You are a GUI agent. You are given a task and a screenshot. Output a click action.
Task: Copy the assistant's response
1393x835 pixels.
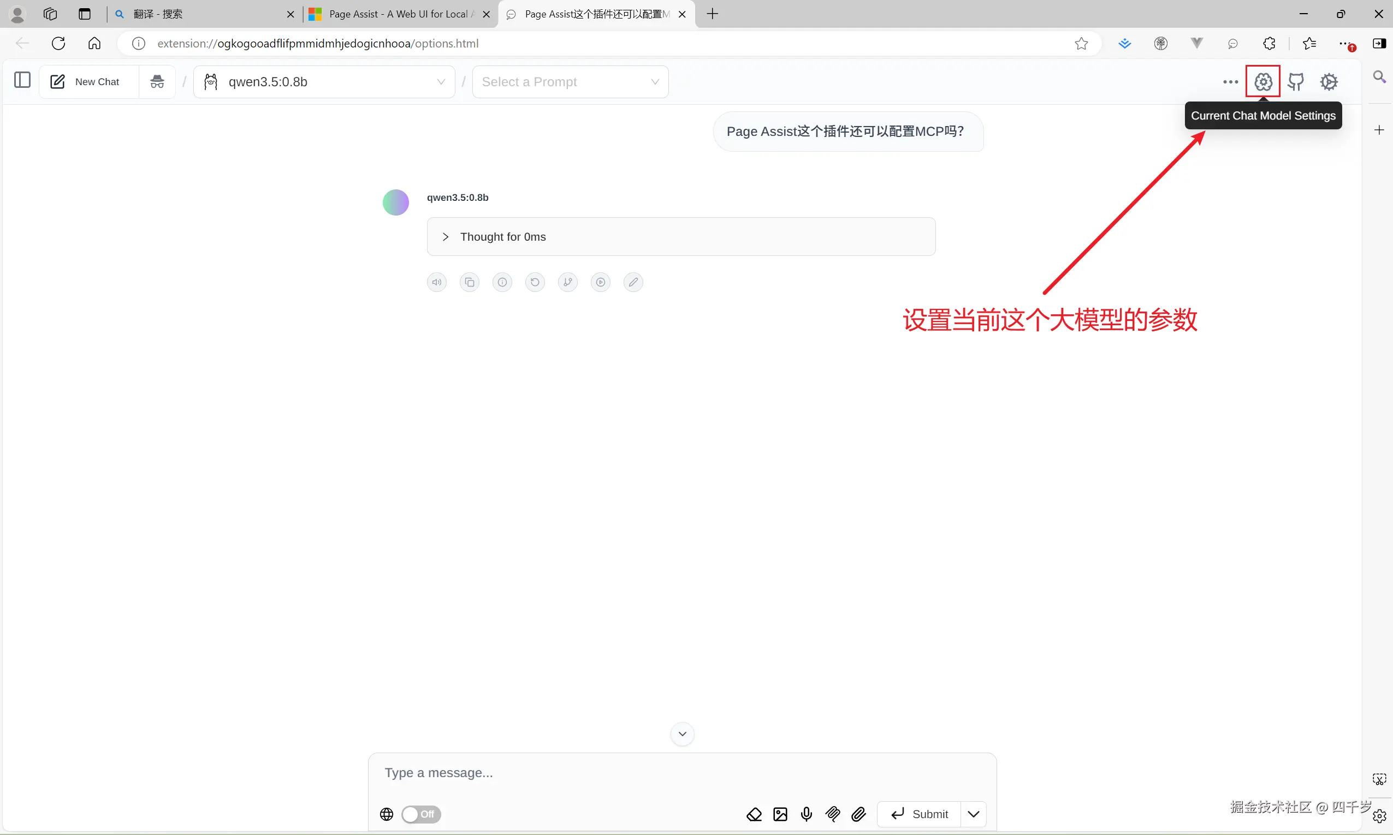coord(470,282)
